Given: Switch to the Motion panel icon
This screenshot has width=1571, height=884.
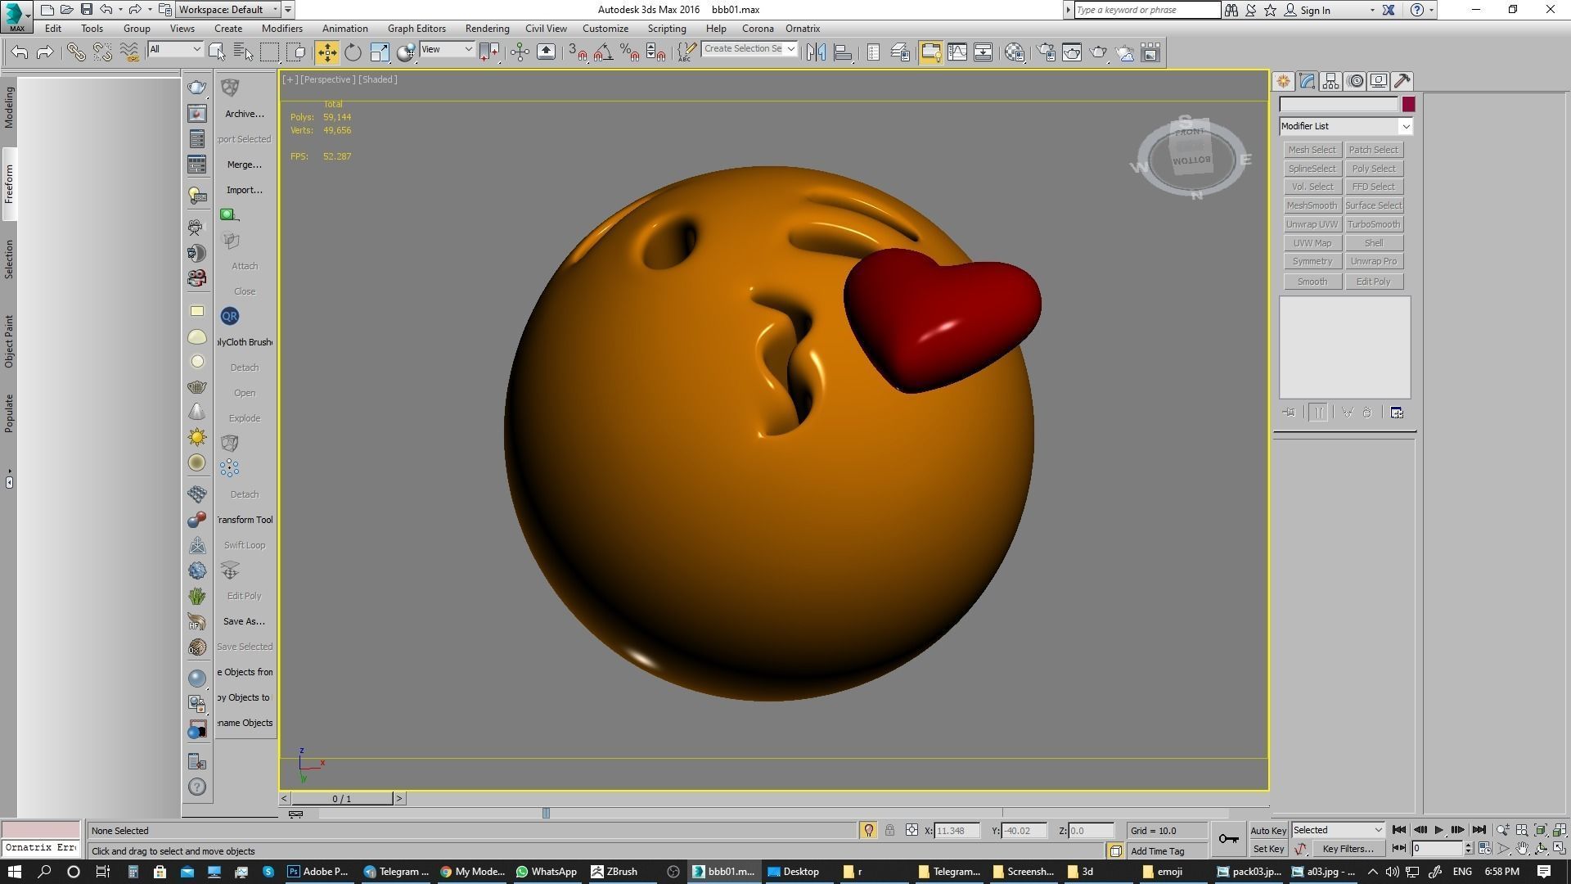Looking at the screenshot, I should tap(1356, 81).
